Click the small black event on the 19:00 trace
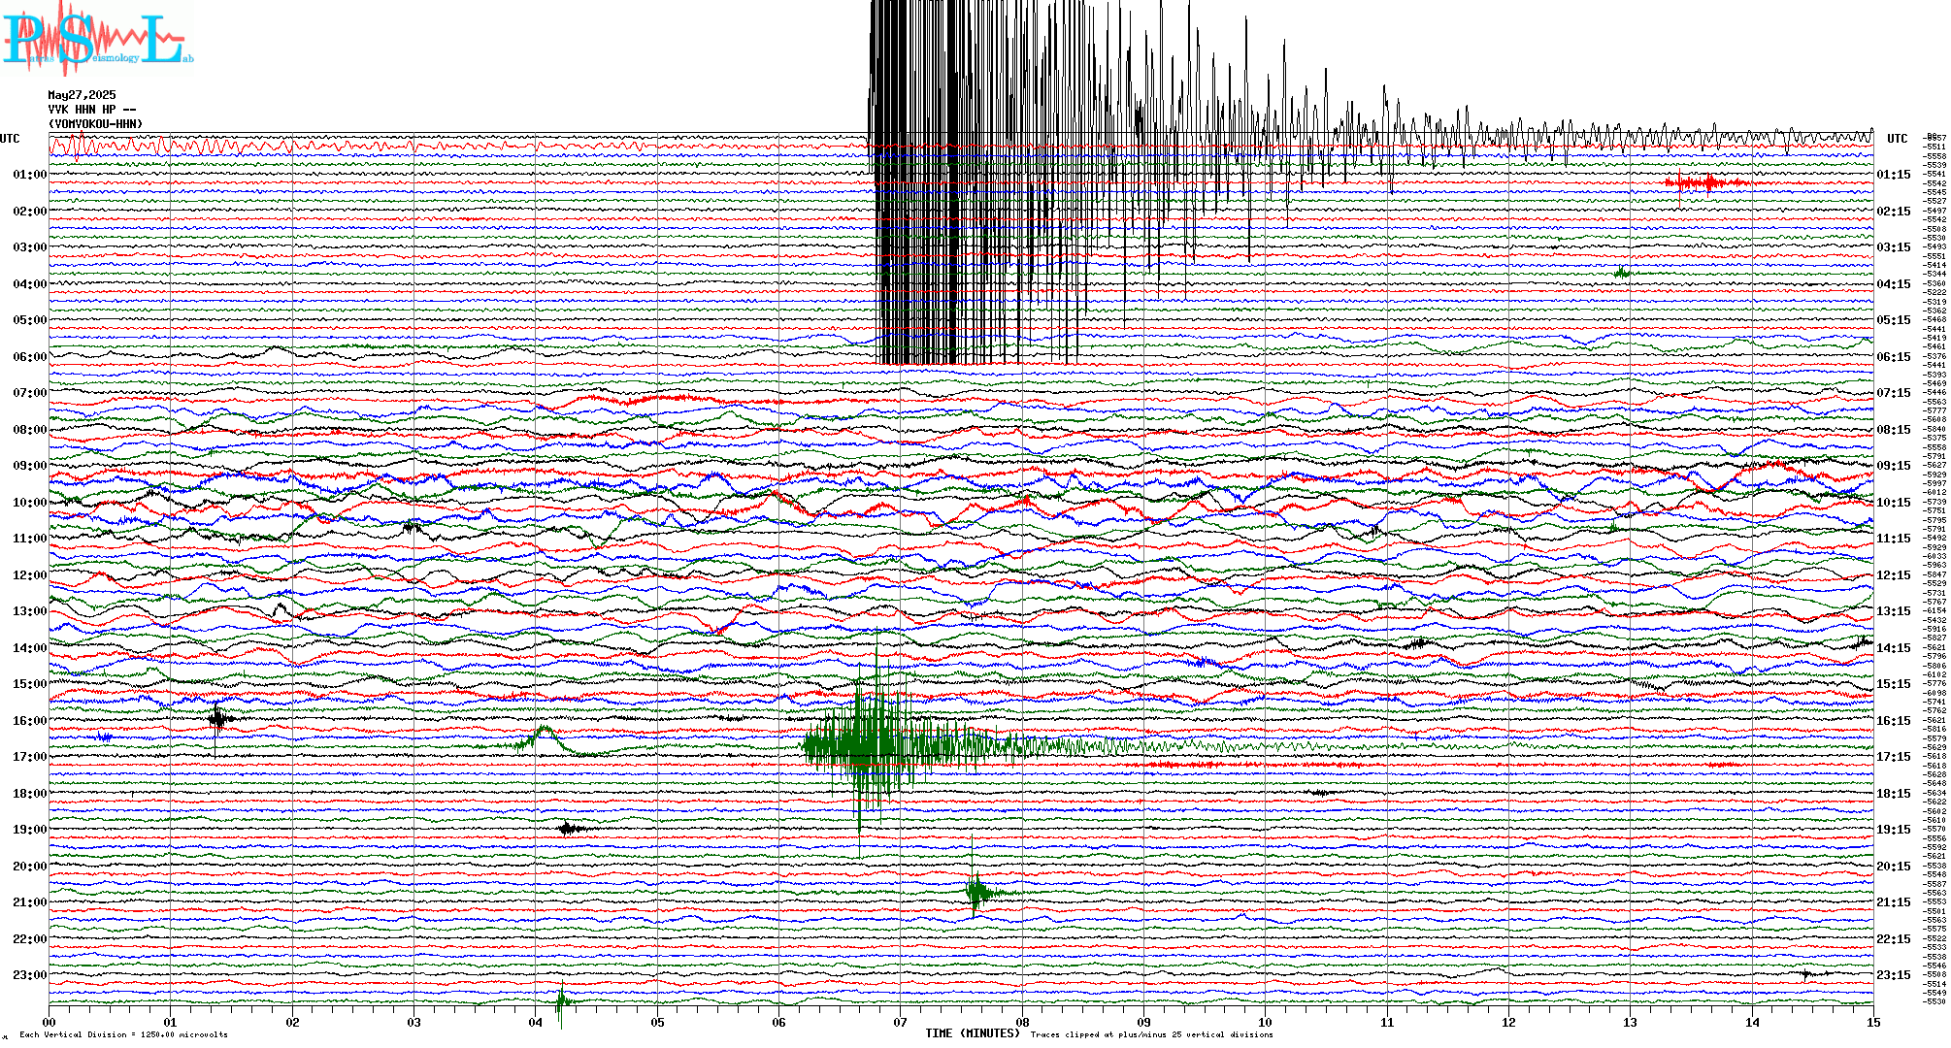This screenshot has height=1048, width=1951. coord(571,828)
